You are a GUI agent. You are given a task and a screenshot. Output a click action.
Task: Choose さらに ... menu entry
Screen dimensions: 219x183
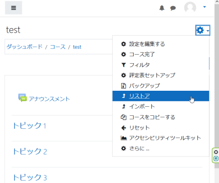[x=161, y=148]
